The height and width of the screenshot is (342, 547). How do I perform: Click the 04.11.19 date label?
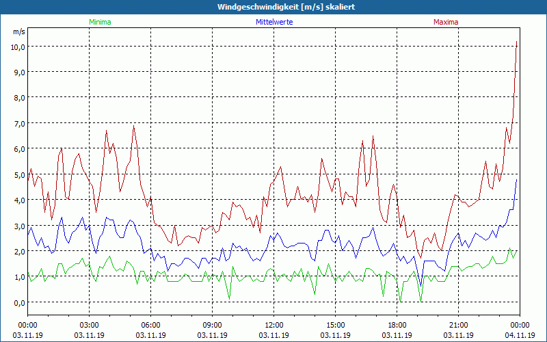tap(520, 335)
